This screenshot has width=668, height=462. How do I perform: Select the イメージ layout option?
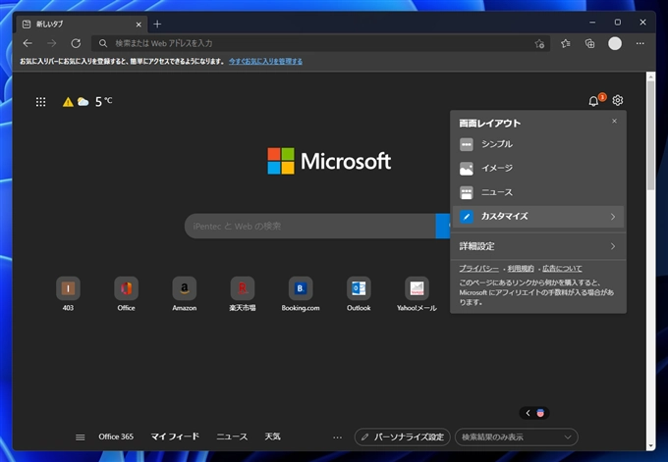(x=496, y=168)
